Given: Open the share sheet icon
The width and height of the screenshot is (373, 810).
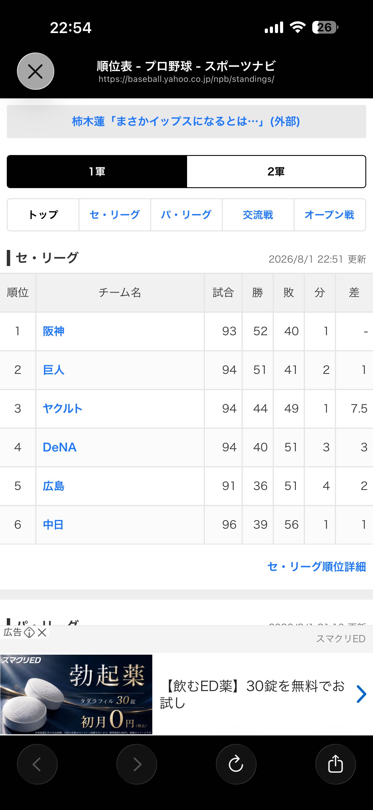Looking at the screenshot, I should (336, 764).
